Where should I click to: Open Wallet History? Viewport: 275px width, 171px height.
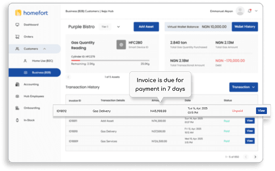click(245, 27)
